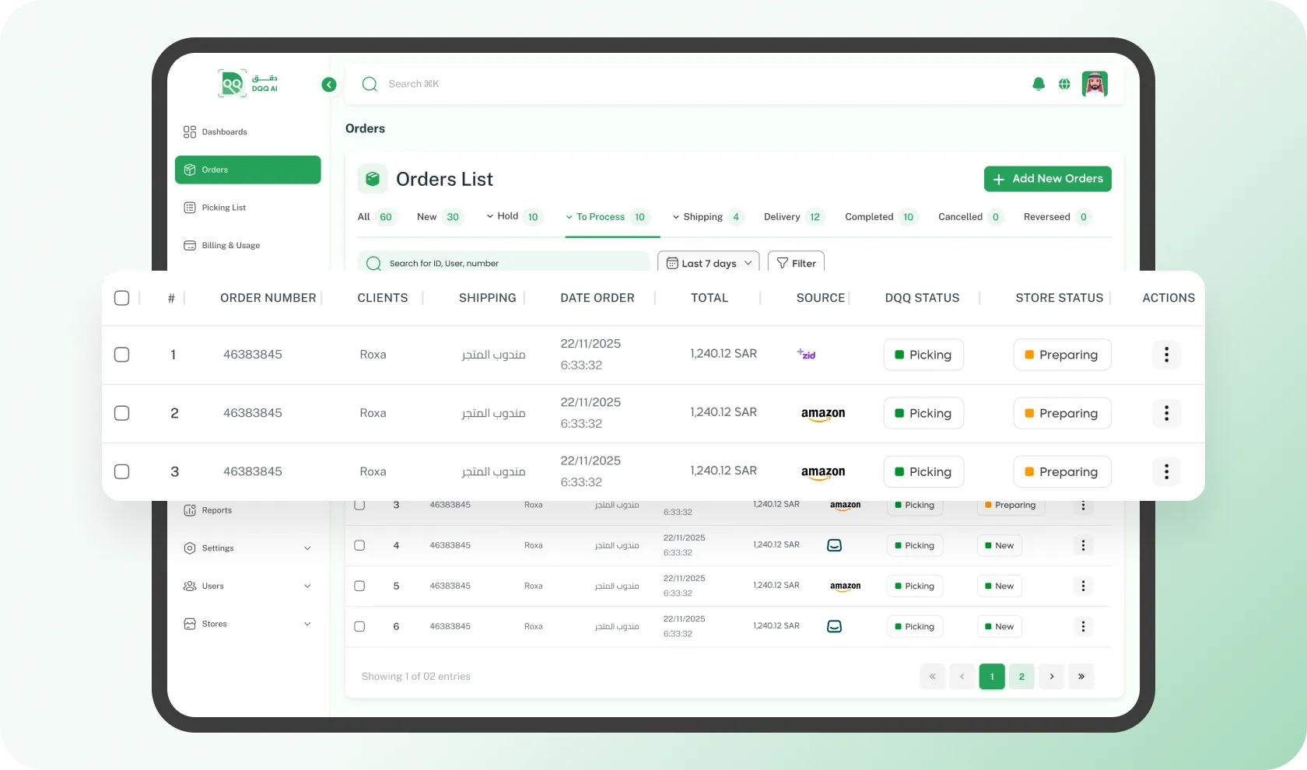This screenshot has height=770, width=1307.
Task: Open the Last 7 days date dropdown
Action: click(708, 263)
